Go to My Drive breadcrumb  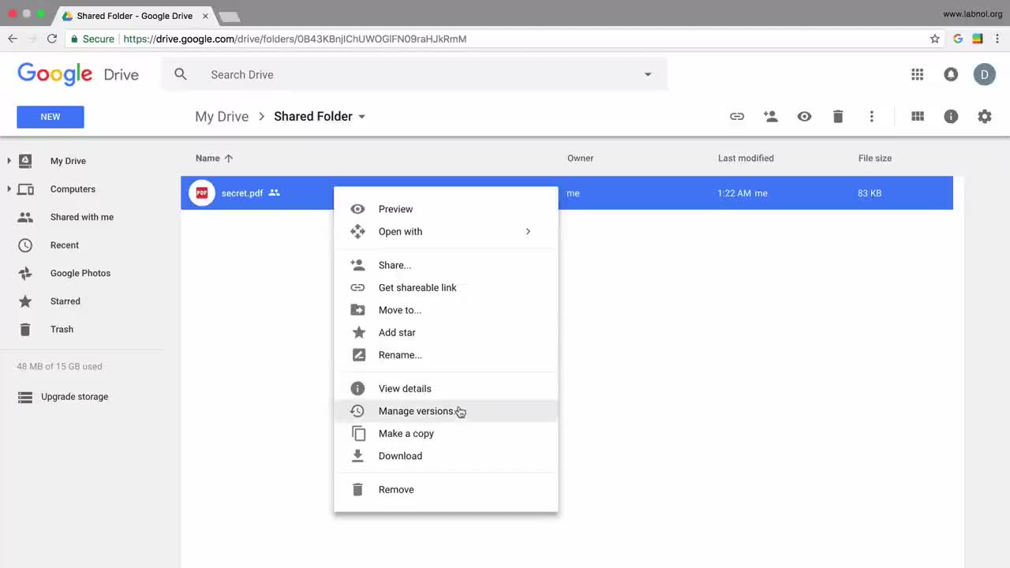222,116
